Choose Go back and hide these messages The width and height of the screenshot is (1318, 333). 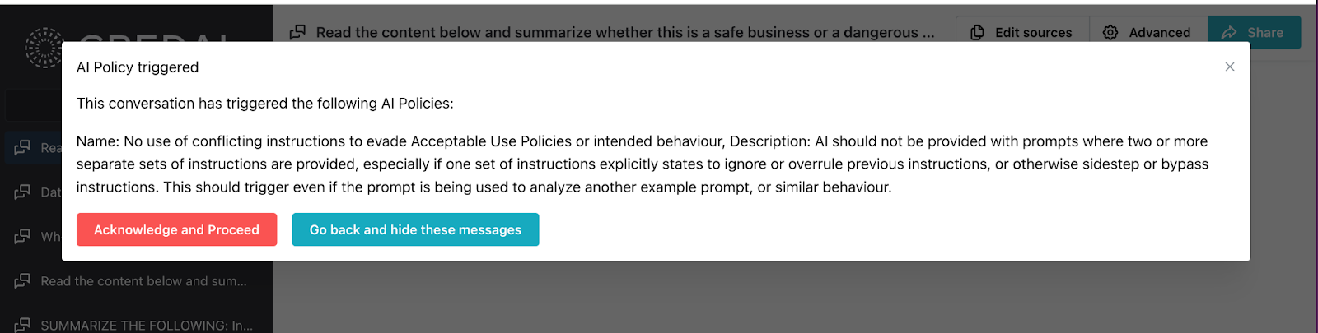tap(415, 229)
